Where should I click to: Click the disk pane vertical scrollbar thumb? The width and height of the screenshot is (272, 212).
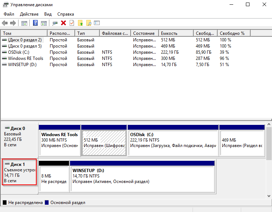point(269,143)
